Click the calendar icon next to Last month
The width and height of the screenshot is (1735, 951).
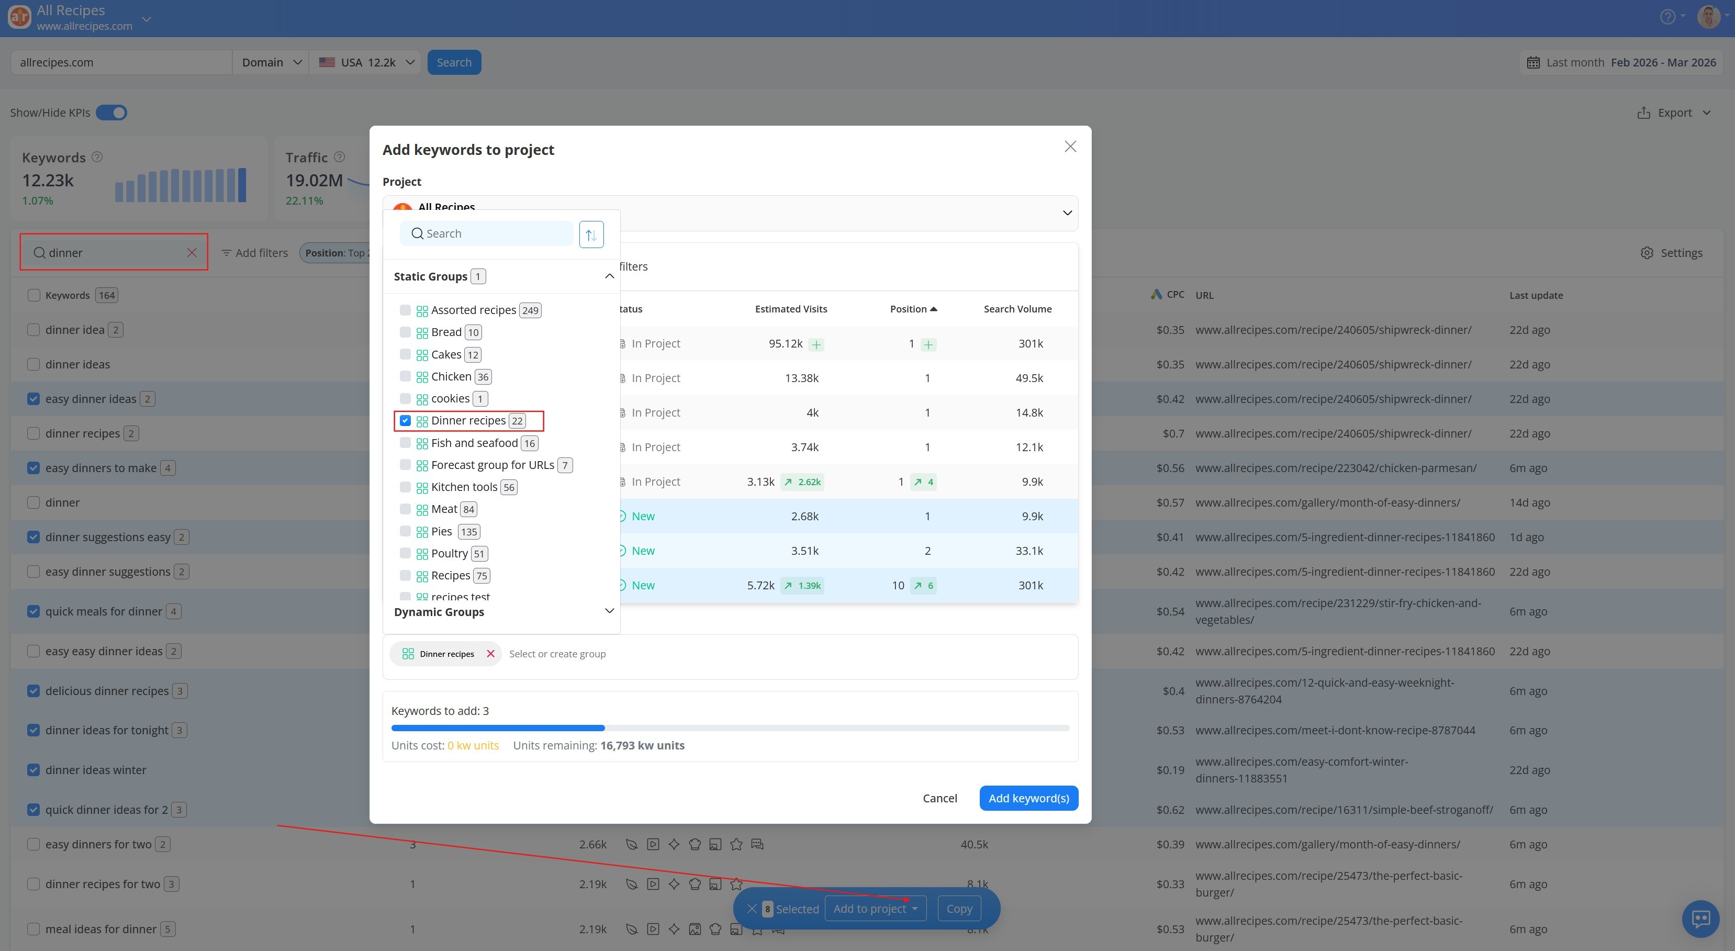pos(1533,63)
